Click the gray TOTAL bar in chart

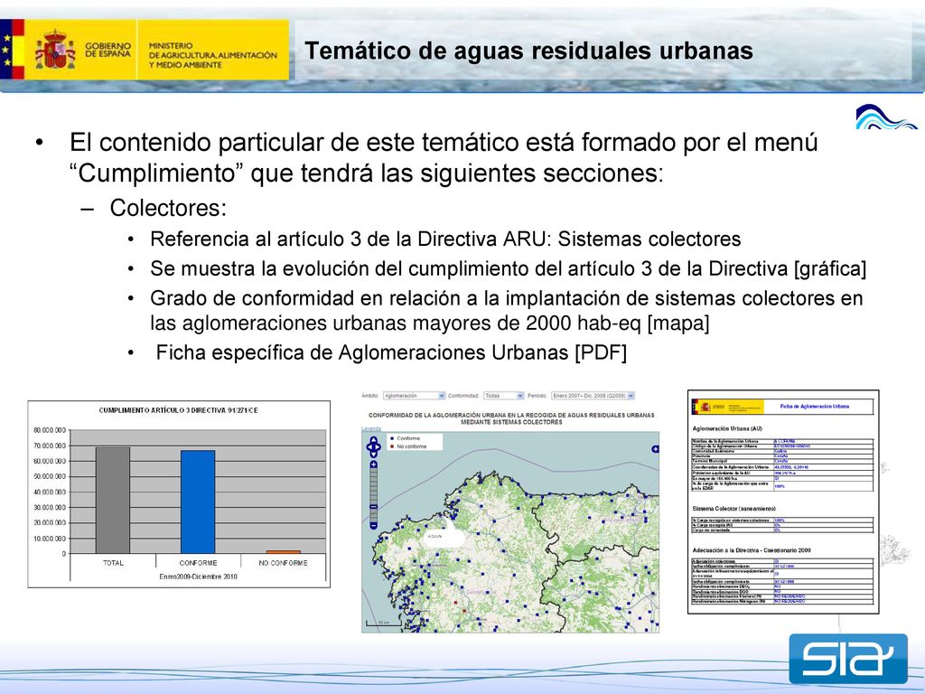click(113, 501)
